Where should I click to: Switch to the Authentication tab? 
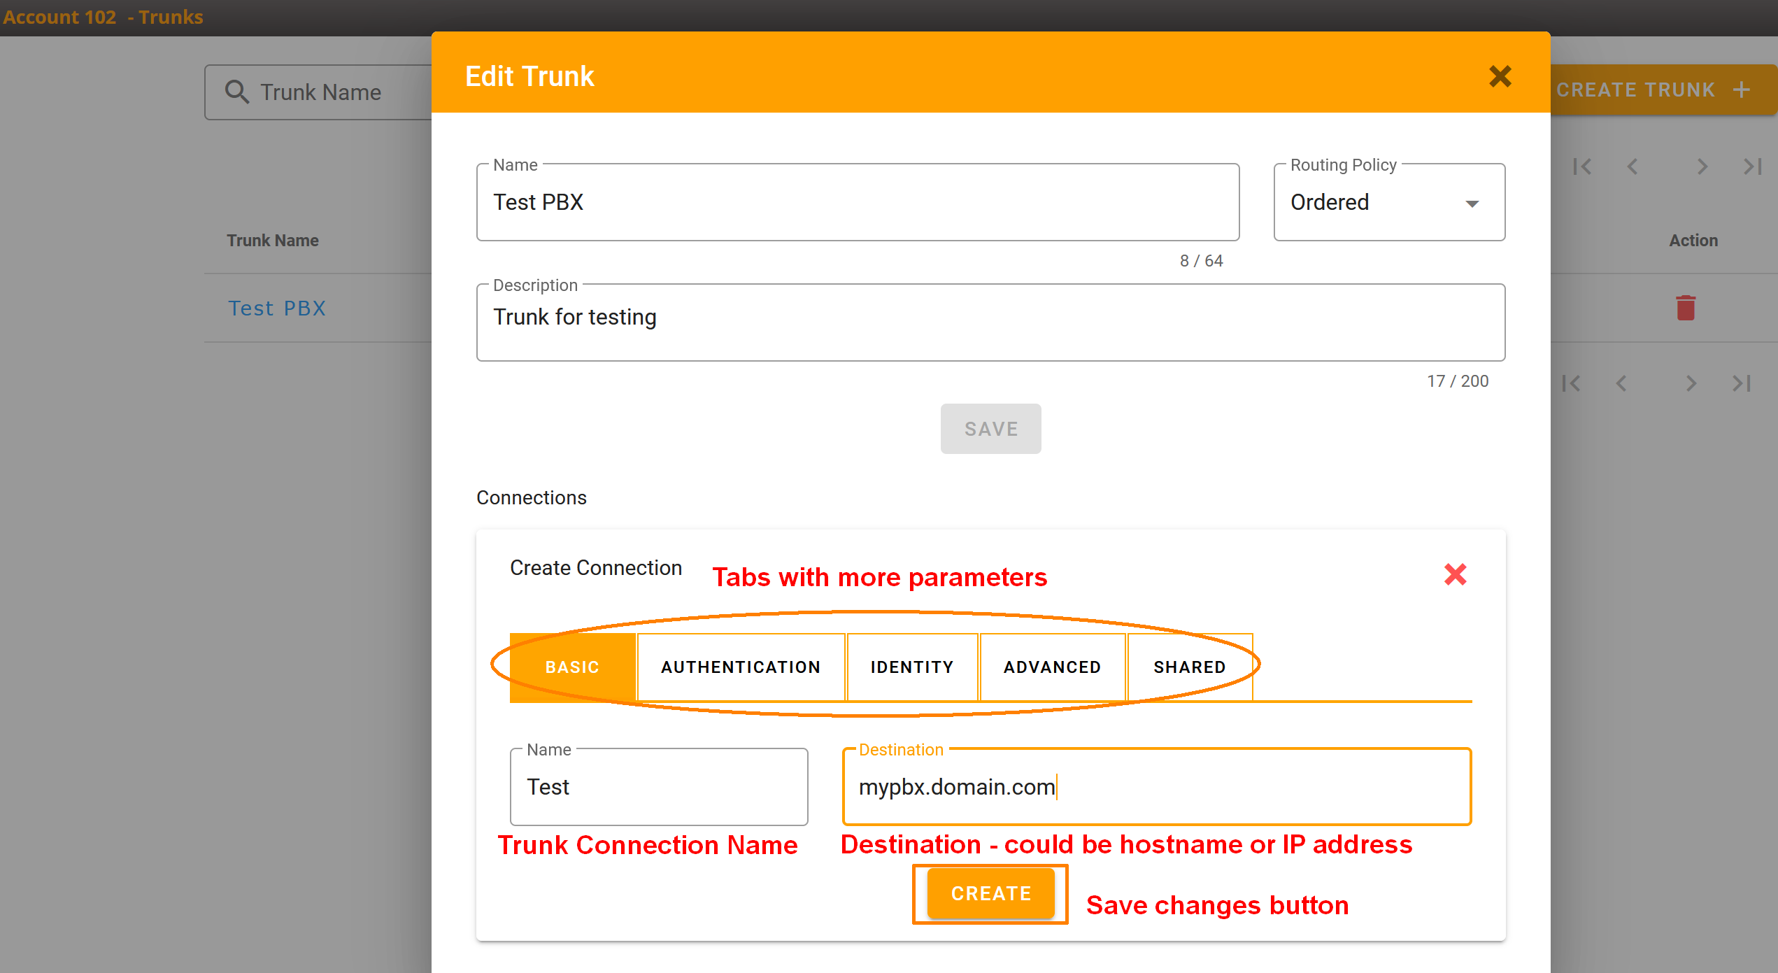click(741, 667)
